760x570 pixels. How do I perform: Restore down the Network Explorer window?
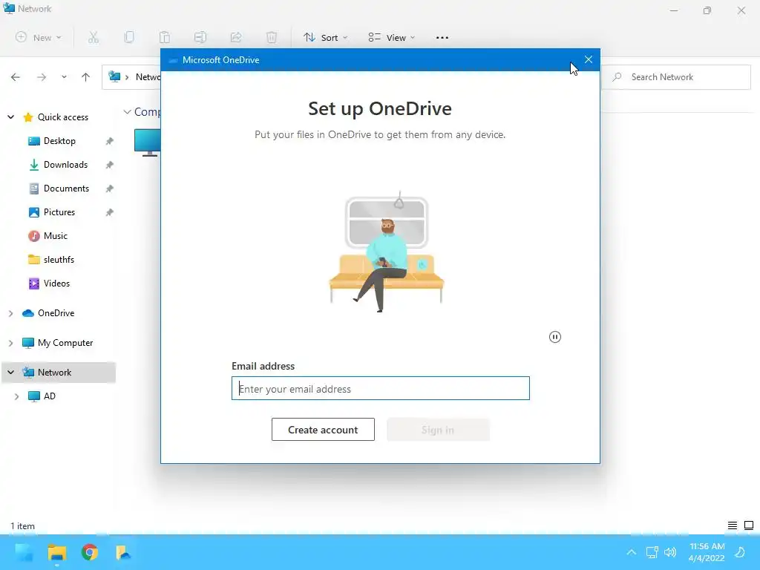tap(707, 10)
